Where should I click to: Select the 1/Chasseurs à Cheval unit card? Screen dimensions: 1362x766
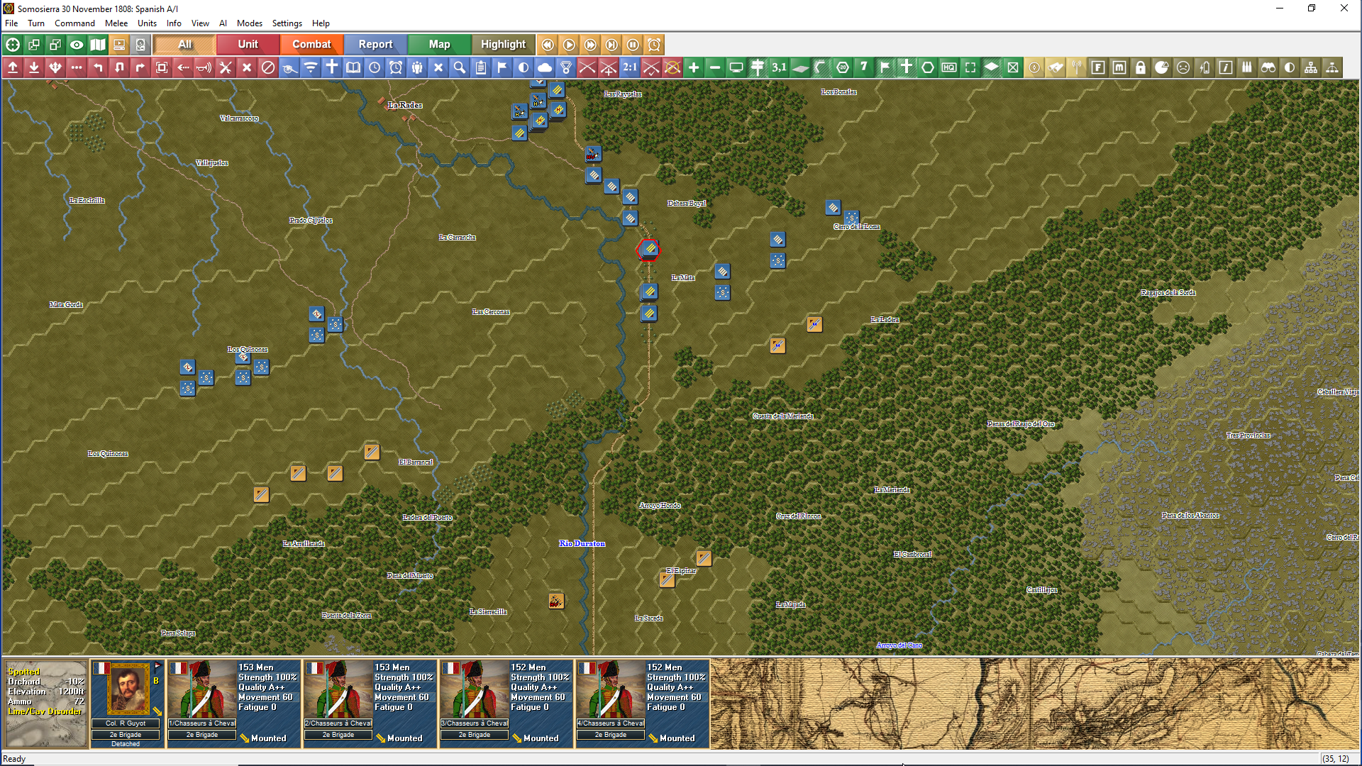point(234,702)
